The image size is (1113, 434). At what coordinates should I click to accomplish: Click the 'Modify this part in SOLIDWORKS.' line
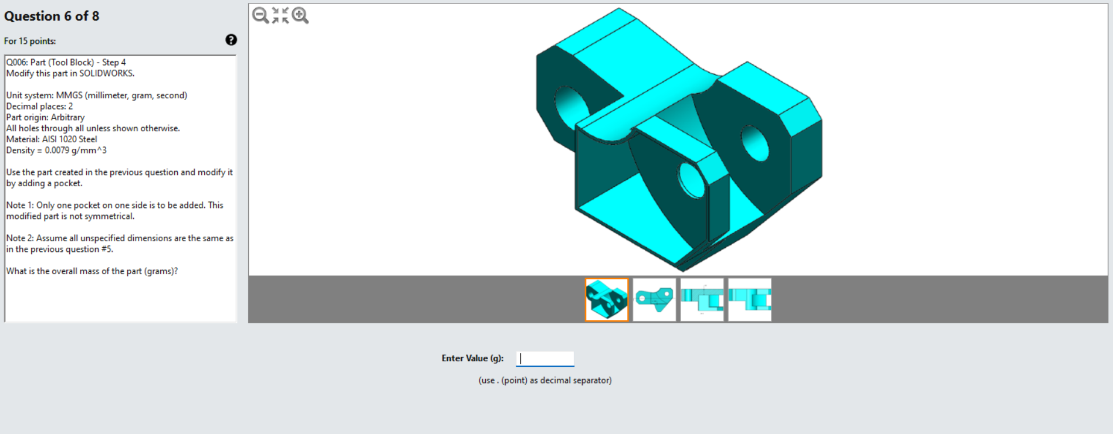pos(70,73)
